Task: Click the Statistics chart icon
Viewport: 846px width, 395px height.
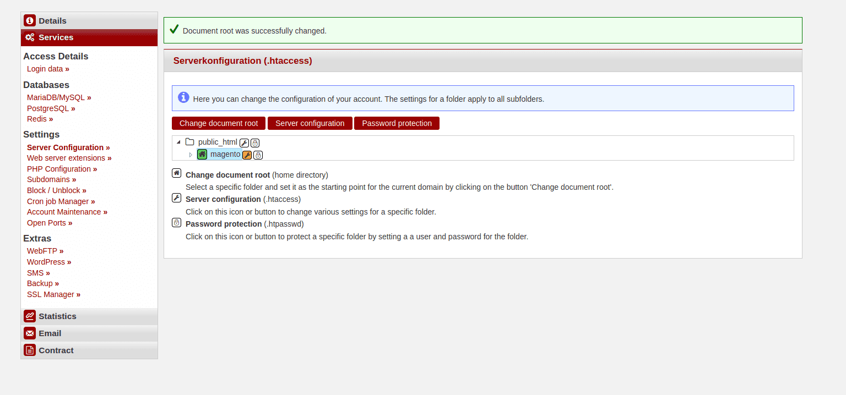Action: pos(29,316)
